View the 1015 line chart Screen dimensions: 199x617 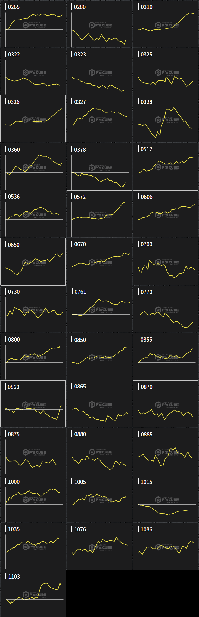coord(166,499)
